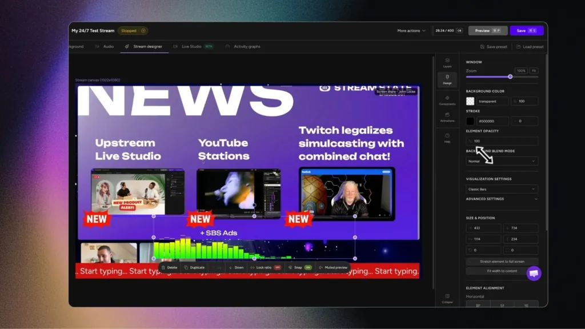Image resolution: width=585 pixels, height=329 pixels.
Task: Open the More actions dropdown
Action: click(411, 31)
